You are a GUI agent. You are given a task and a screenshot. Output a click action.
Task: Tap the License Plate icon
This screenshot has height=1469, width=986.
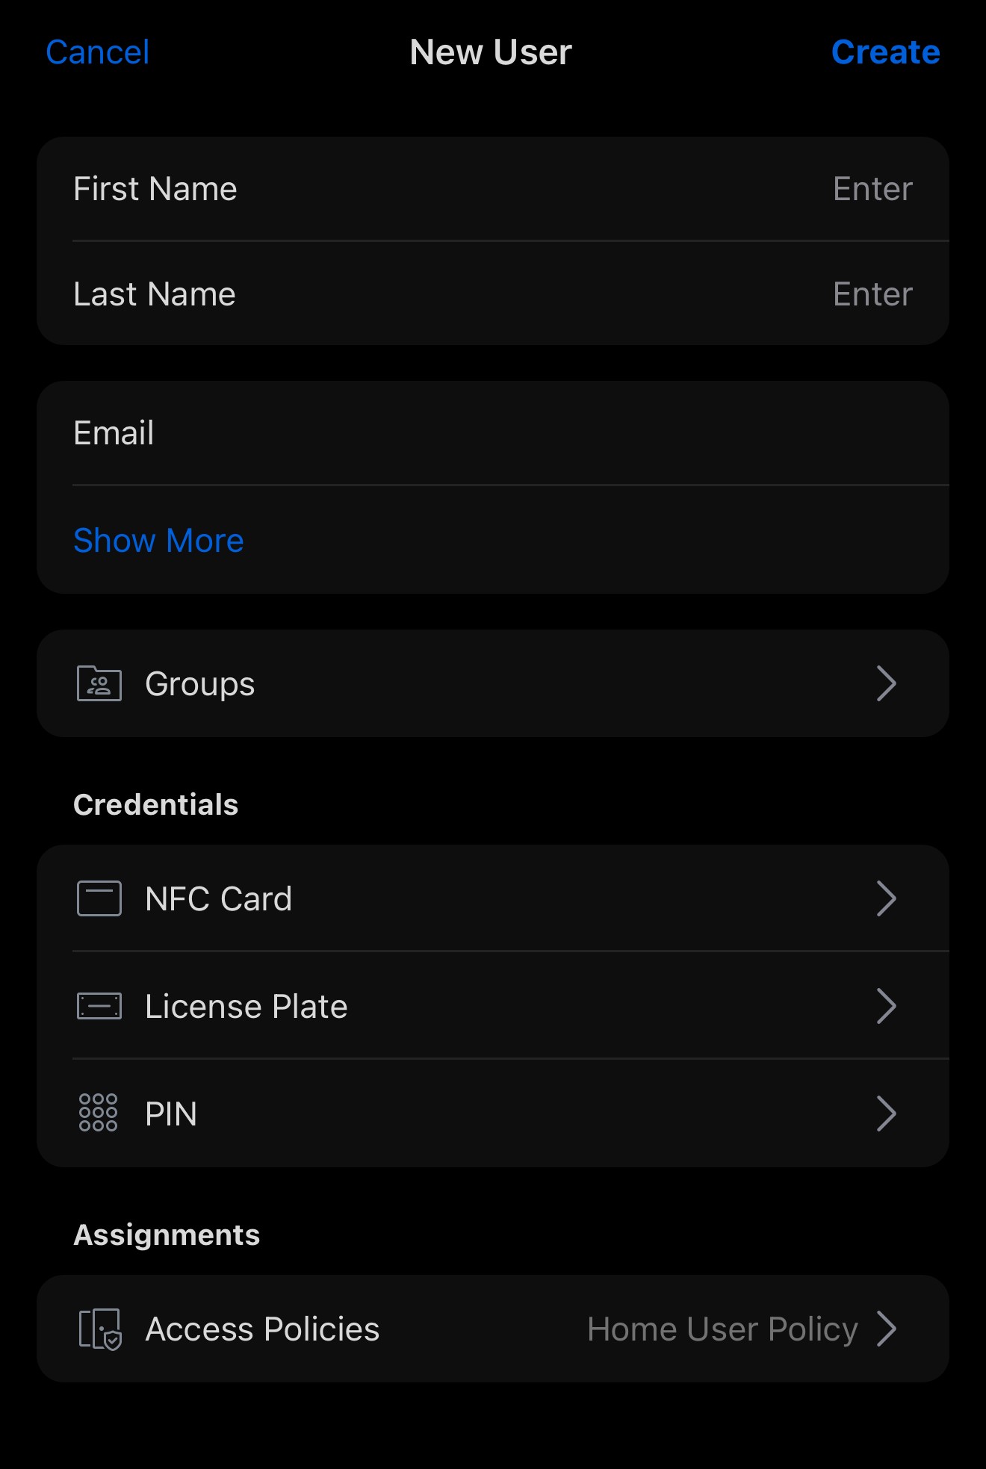pos(99,1006)
